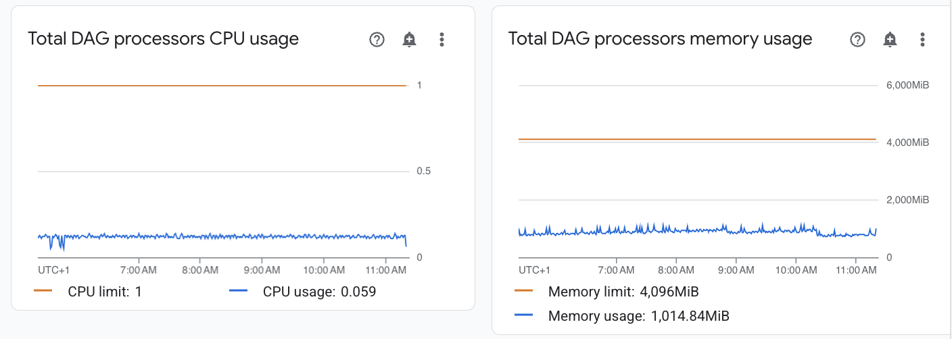This screenshot has height=339, width=952.
Task: Click the orange CPU limit line
Action: [222, 86]
